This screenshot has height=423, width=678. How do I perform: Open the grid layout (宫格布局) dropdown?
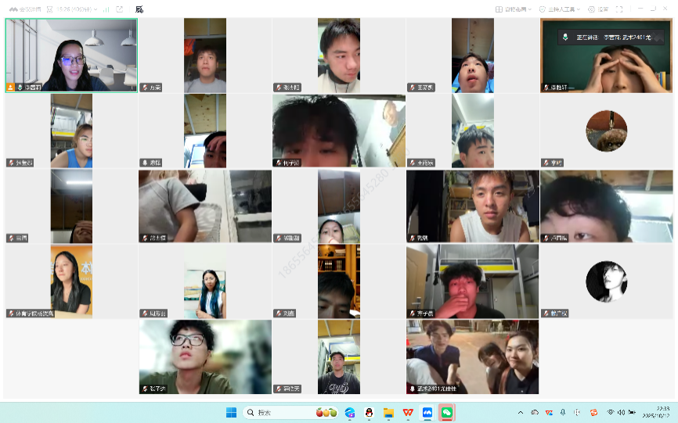point(514,9)
